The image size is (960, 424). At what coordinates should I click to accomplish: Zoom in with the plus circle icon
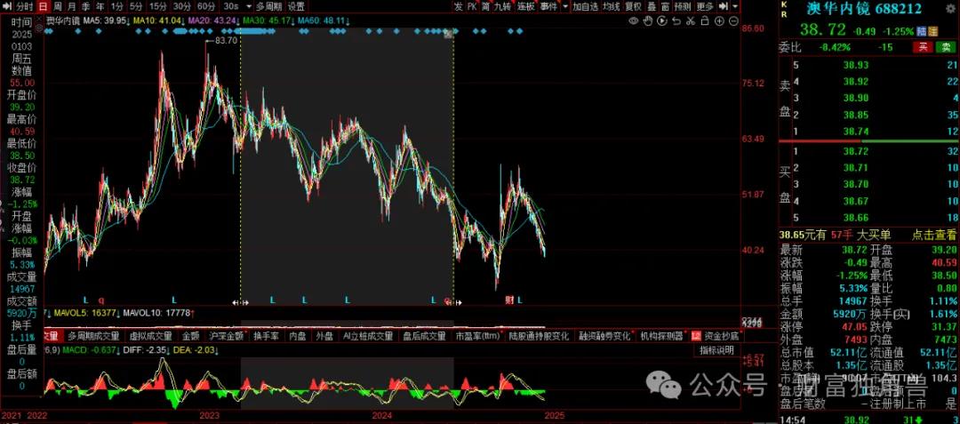718,20
